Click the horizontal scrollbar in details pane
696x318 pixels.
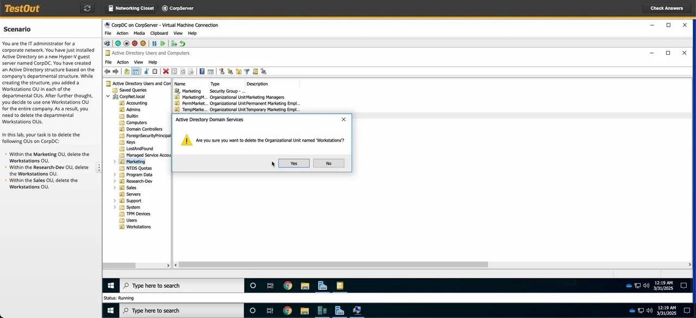click(x=333, y=265)
